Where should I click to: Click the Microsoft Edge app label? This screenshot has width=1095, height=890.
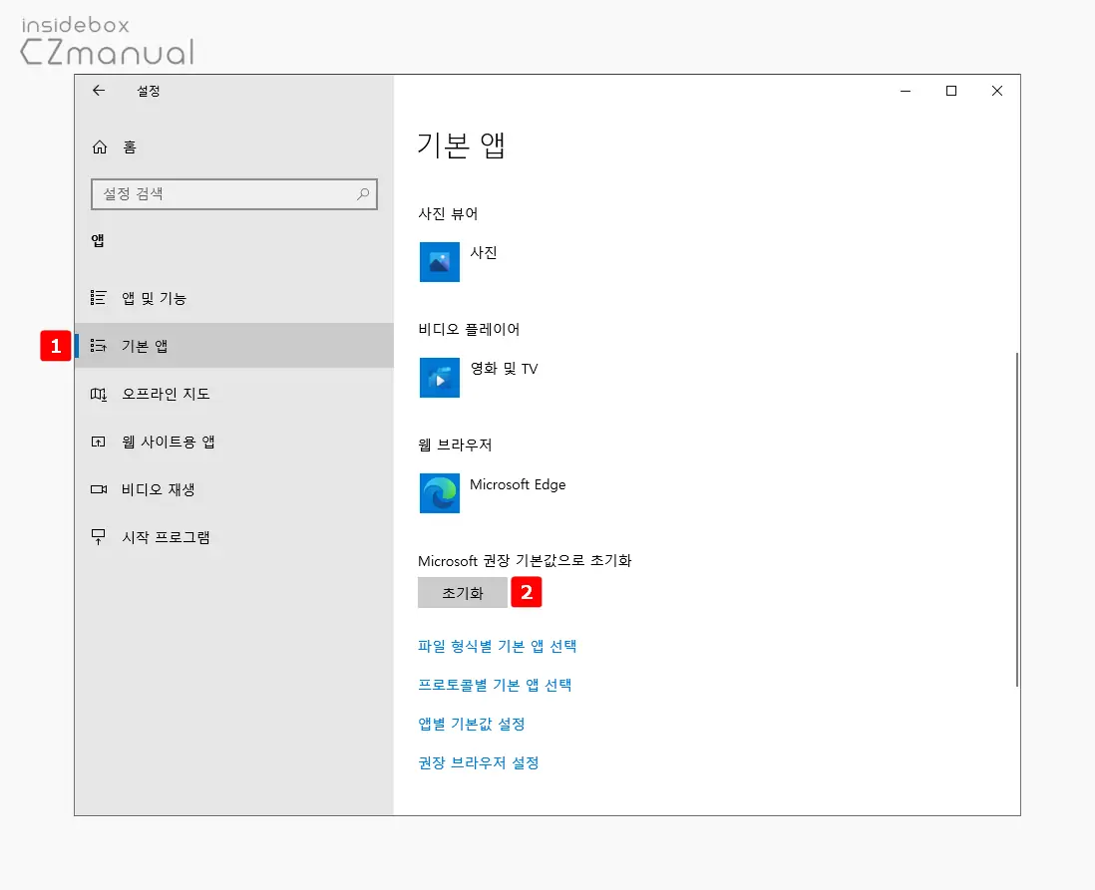518,484
